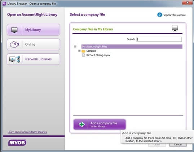Select My AccountRight Files row
Screen dimensions: 194x152
(x=132, y=47)
